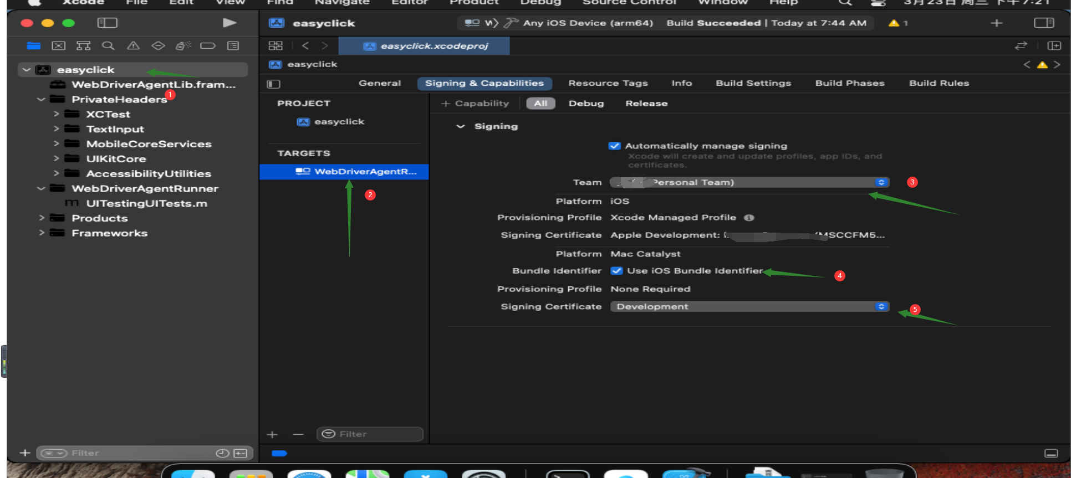Screen dimensions: 1071x478
Task: Toggle the inspector sidebar button
Action: 1044,23
